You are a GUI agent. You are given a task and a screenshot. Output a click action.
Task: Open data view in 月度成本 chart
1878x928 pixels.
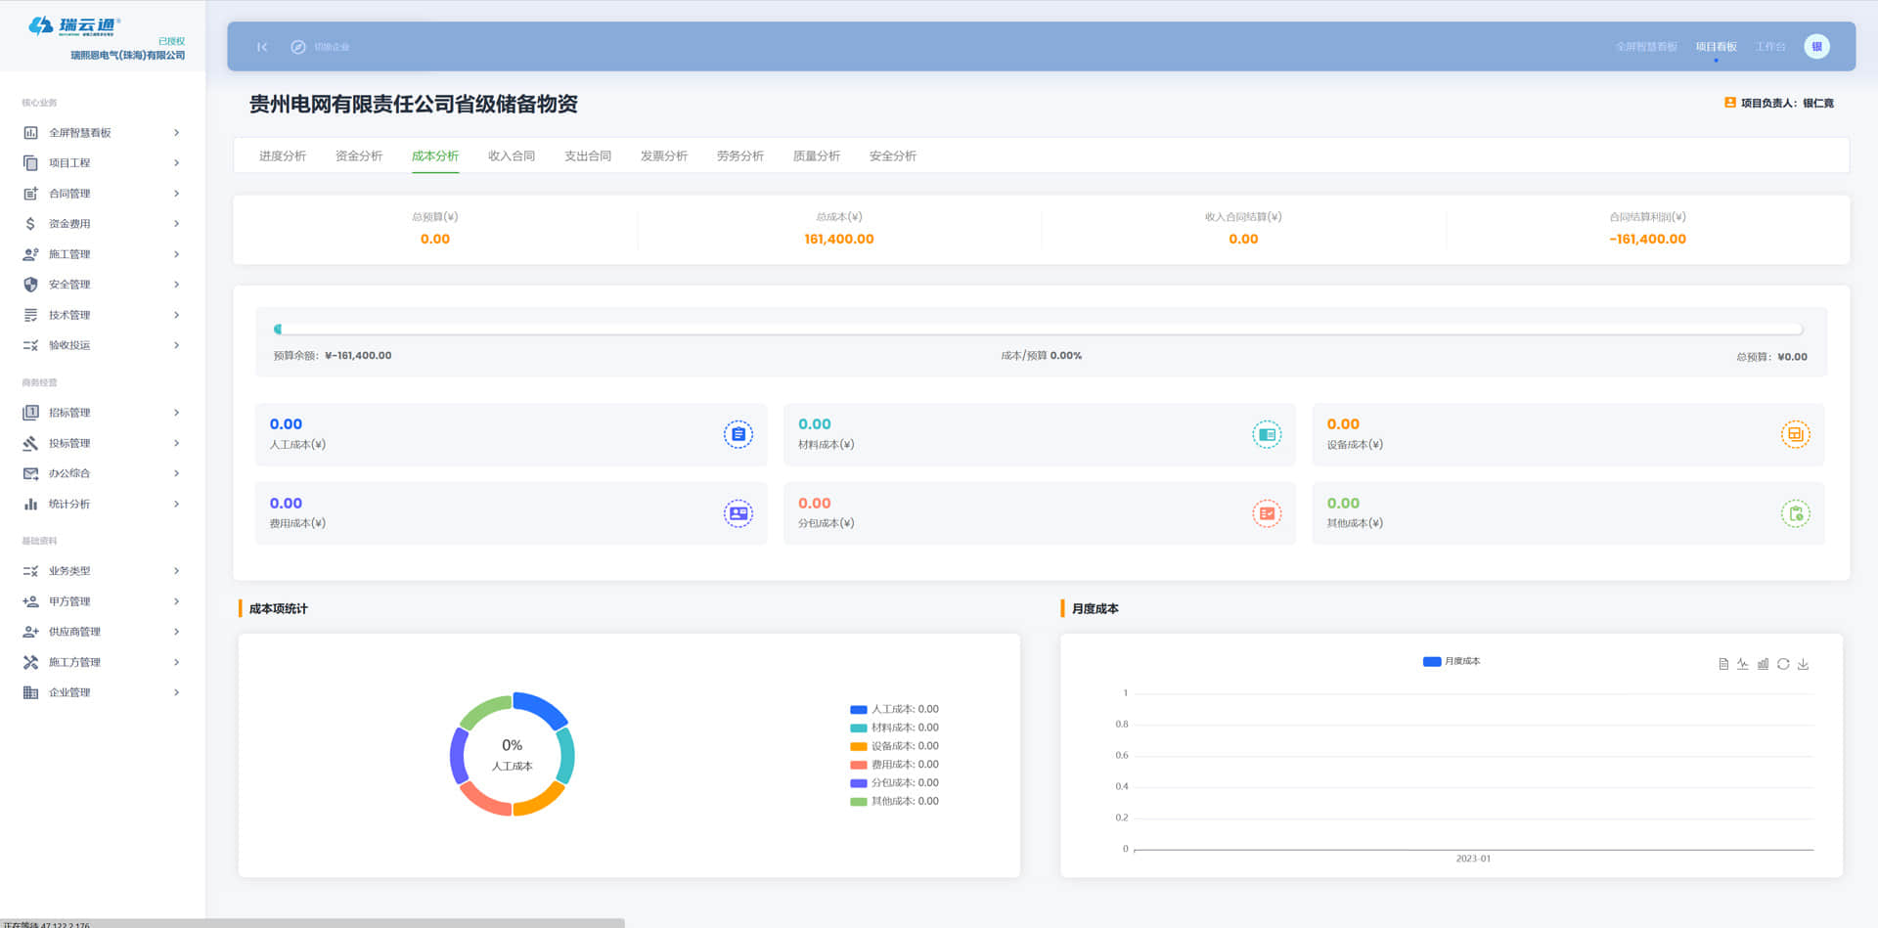[x=1723, y=664]
